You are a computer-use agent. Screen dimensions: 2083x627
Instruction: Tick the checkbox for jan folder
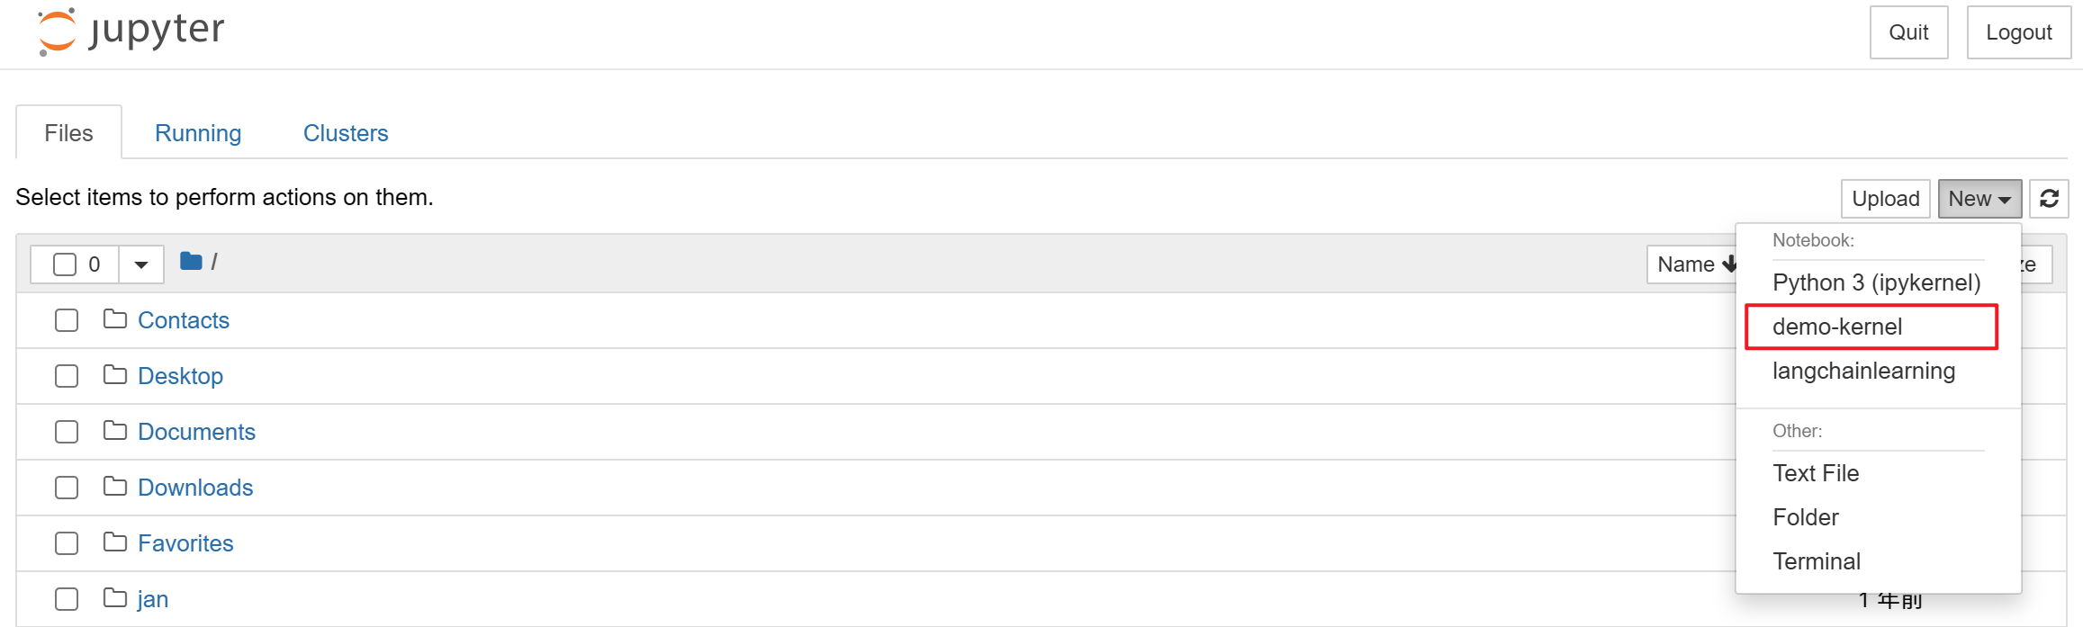pos(67,599)
